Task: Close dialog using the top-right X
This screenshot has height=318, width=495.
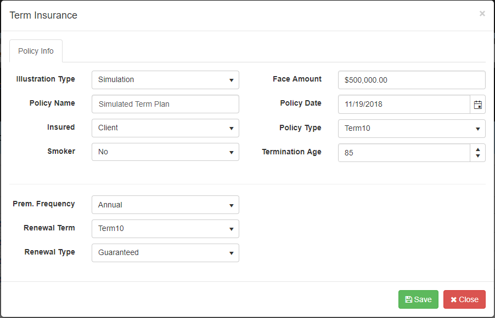Action: (x=482, y=14)
